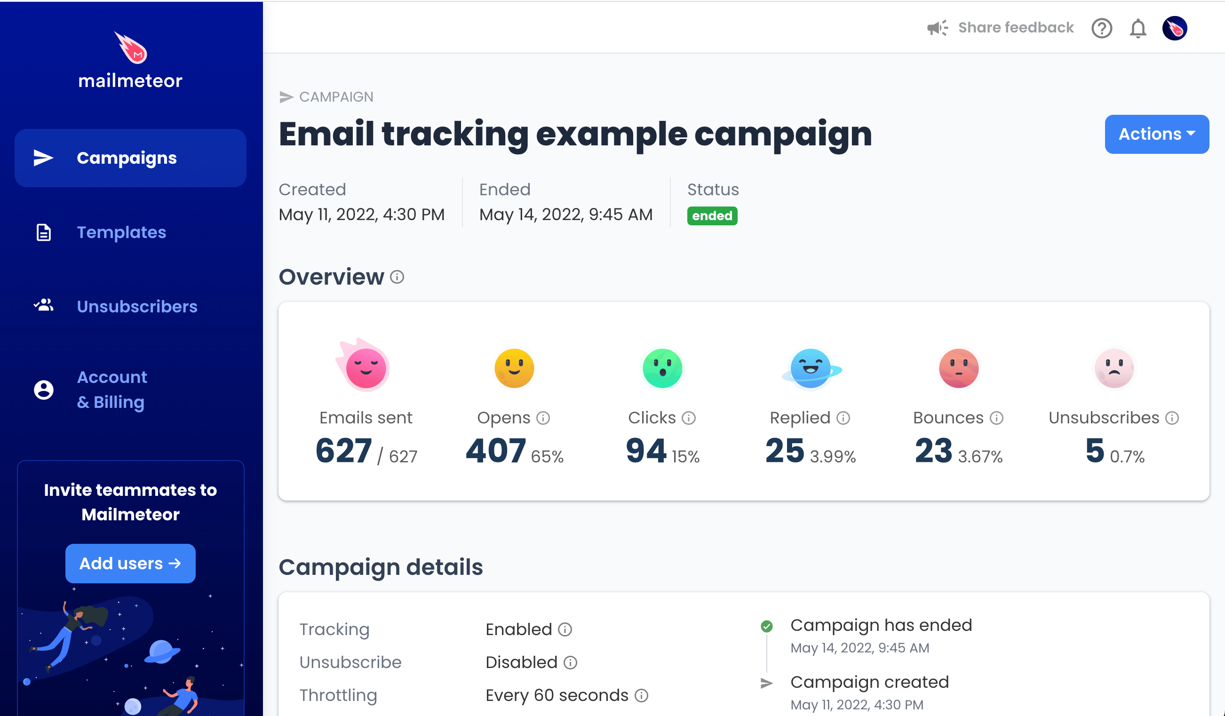Click Add users button
Screen dimensions: 1225x716
pyautogui.click(x=130, y=564)
